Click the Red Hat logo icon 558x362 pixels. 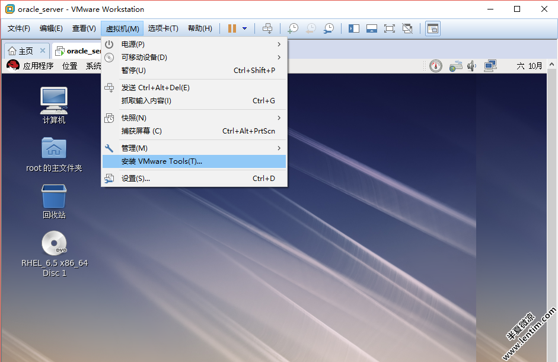point(13,65)
